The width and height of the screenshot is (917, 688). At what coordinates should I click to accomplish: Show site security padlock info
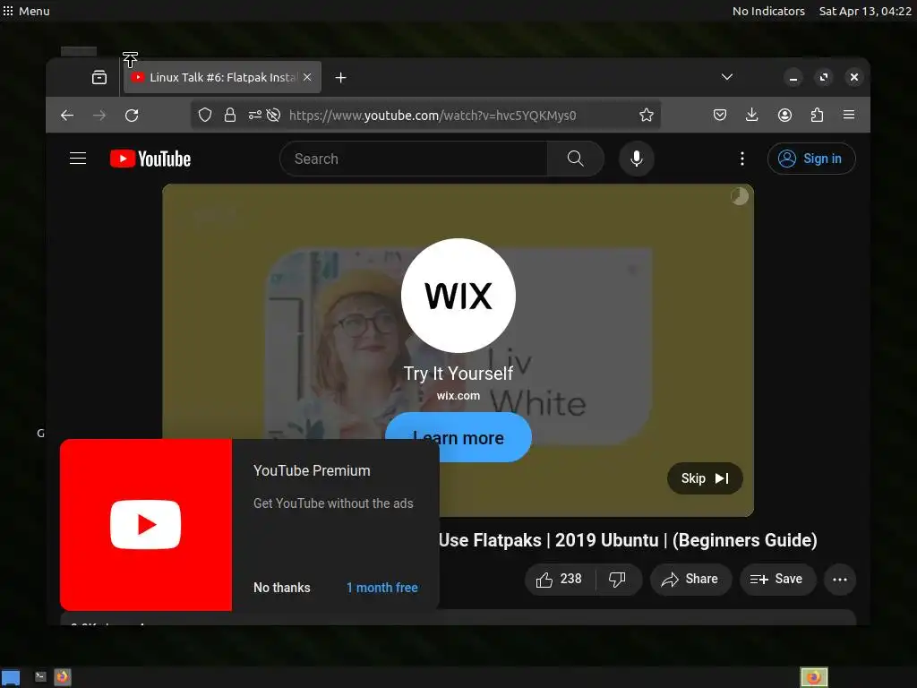pyautogui.click(x=230, y=116)
